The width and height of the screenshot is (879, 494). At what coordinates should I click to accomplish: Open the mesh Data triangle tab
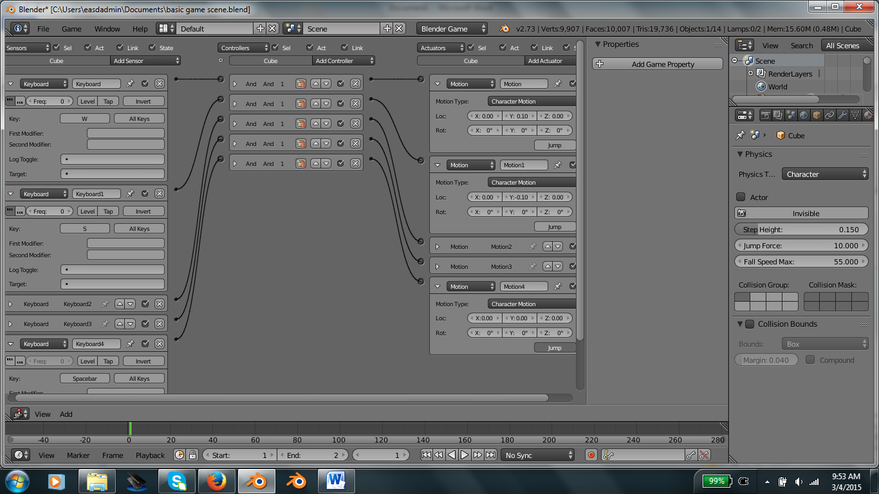pos(855,115)
